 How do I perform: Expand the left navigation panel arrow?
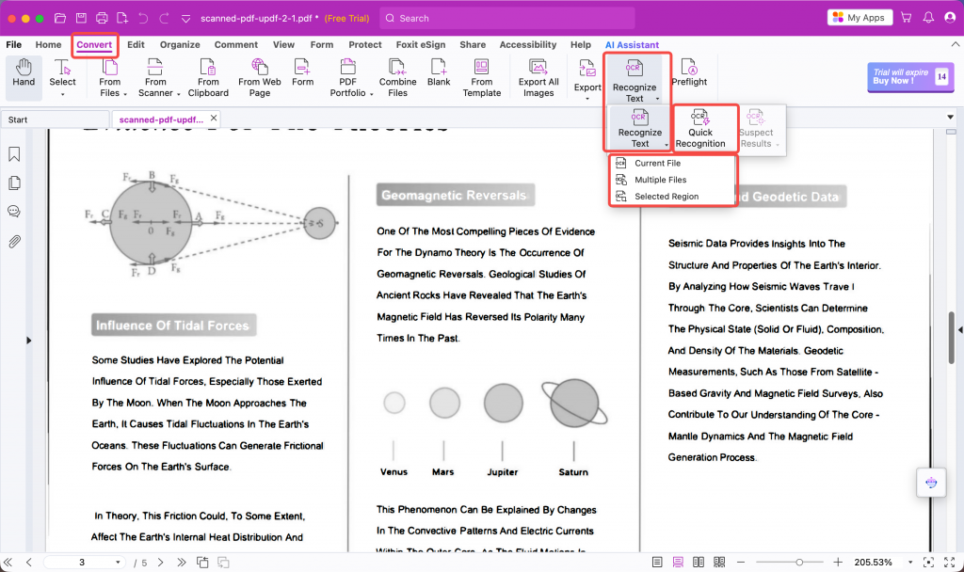(x=28, y=341)
